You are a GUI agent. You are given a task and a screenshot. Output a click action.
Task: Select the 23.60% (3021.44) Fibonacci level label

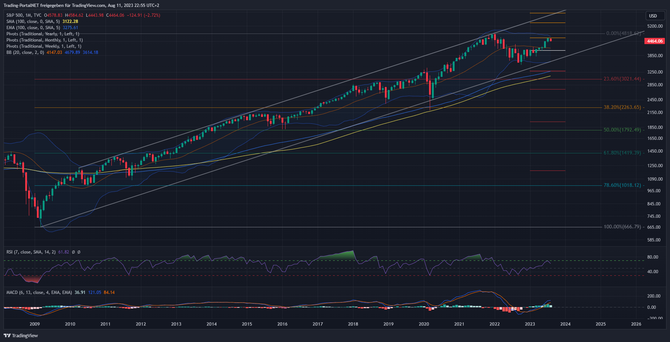click(622, 79)
